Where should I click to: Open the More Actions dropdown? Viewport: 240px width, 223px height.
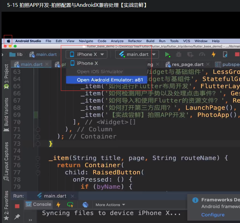(110, 205)
